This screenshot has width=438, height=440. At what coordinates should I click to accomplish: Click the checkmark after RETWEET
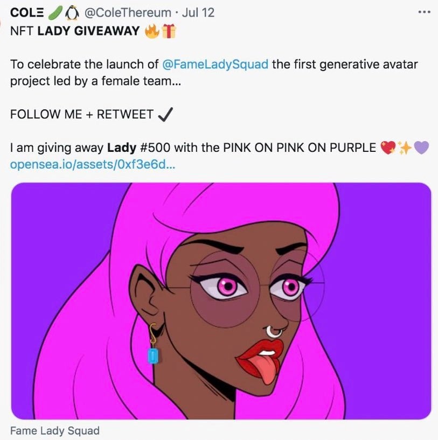coord(165,114)
